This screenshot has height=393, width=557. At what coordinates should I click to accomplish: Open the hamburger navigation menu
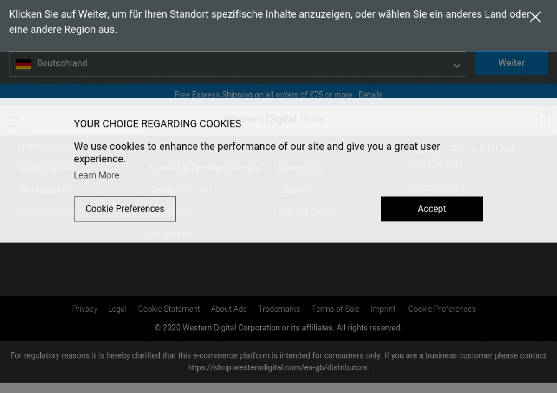13,122
